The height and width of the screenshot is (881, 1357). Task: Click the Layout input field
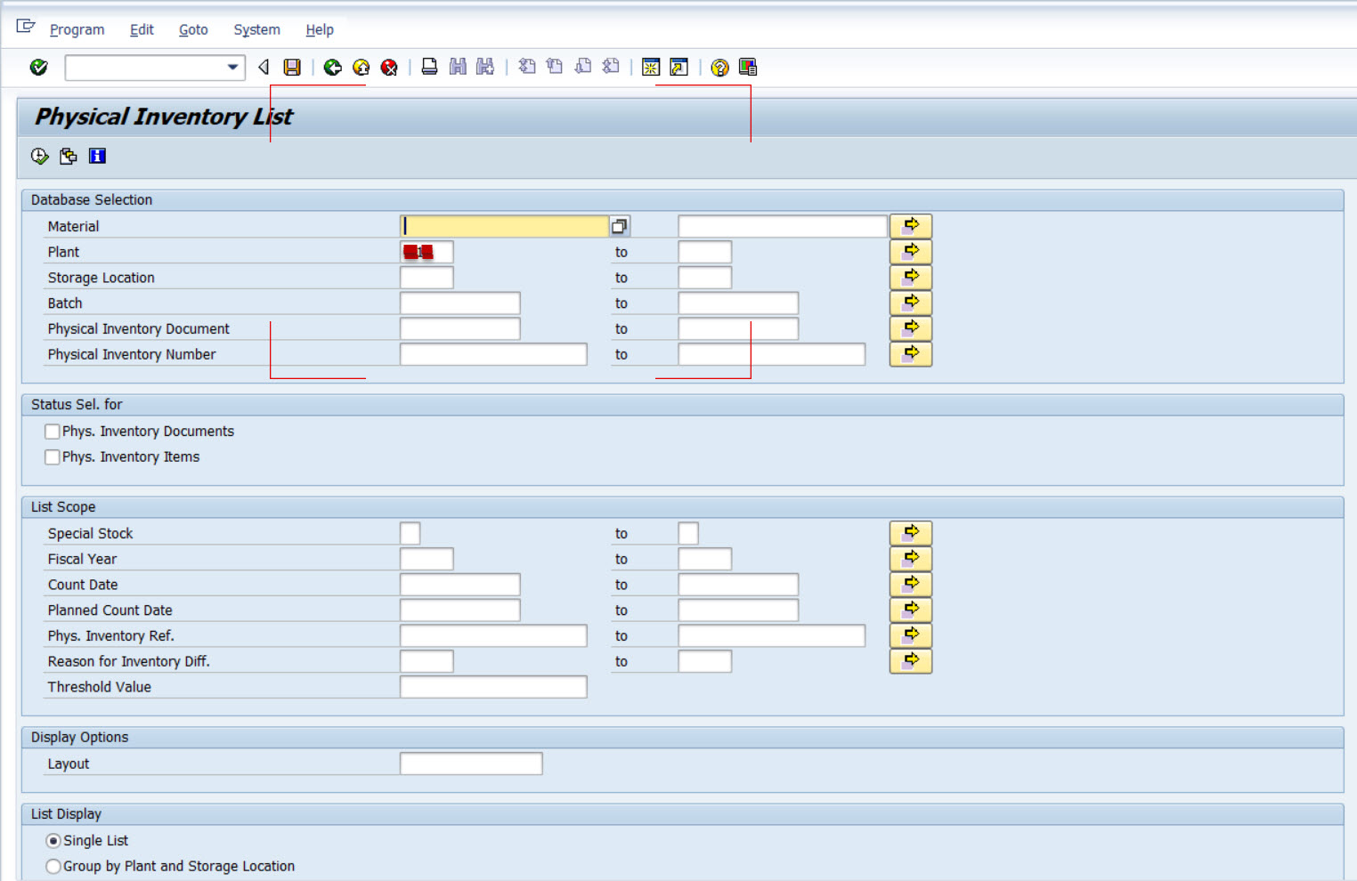472,763
